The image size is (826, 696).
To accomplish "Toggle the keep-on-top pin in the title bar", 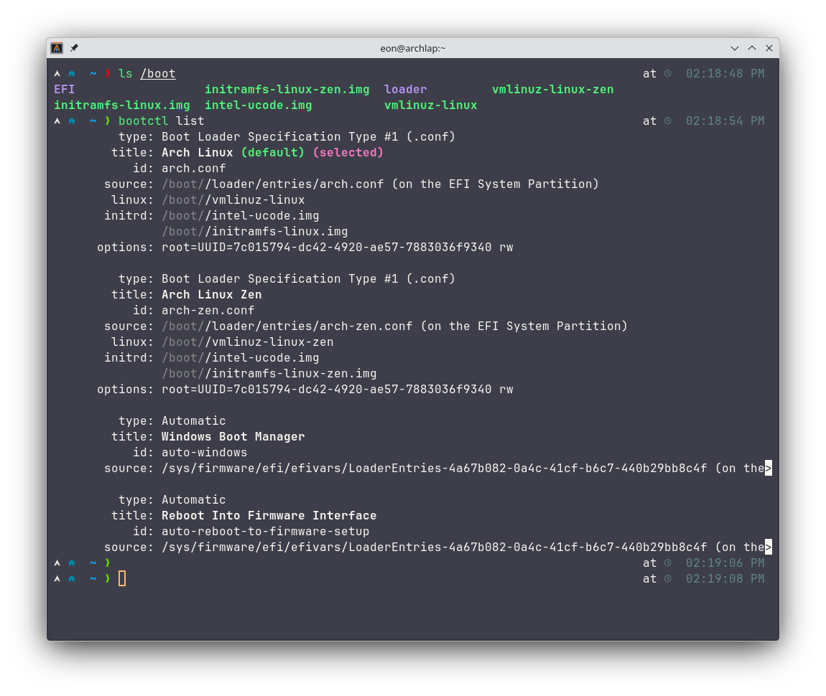I will 73,48.
